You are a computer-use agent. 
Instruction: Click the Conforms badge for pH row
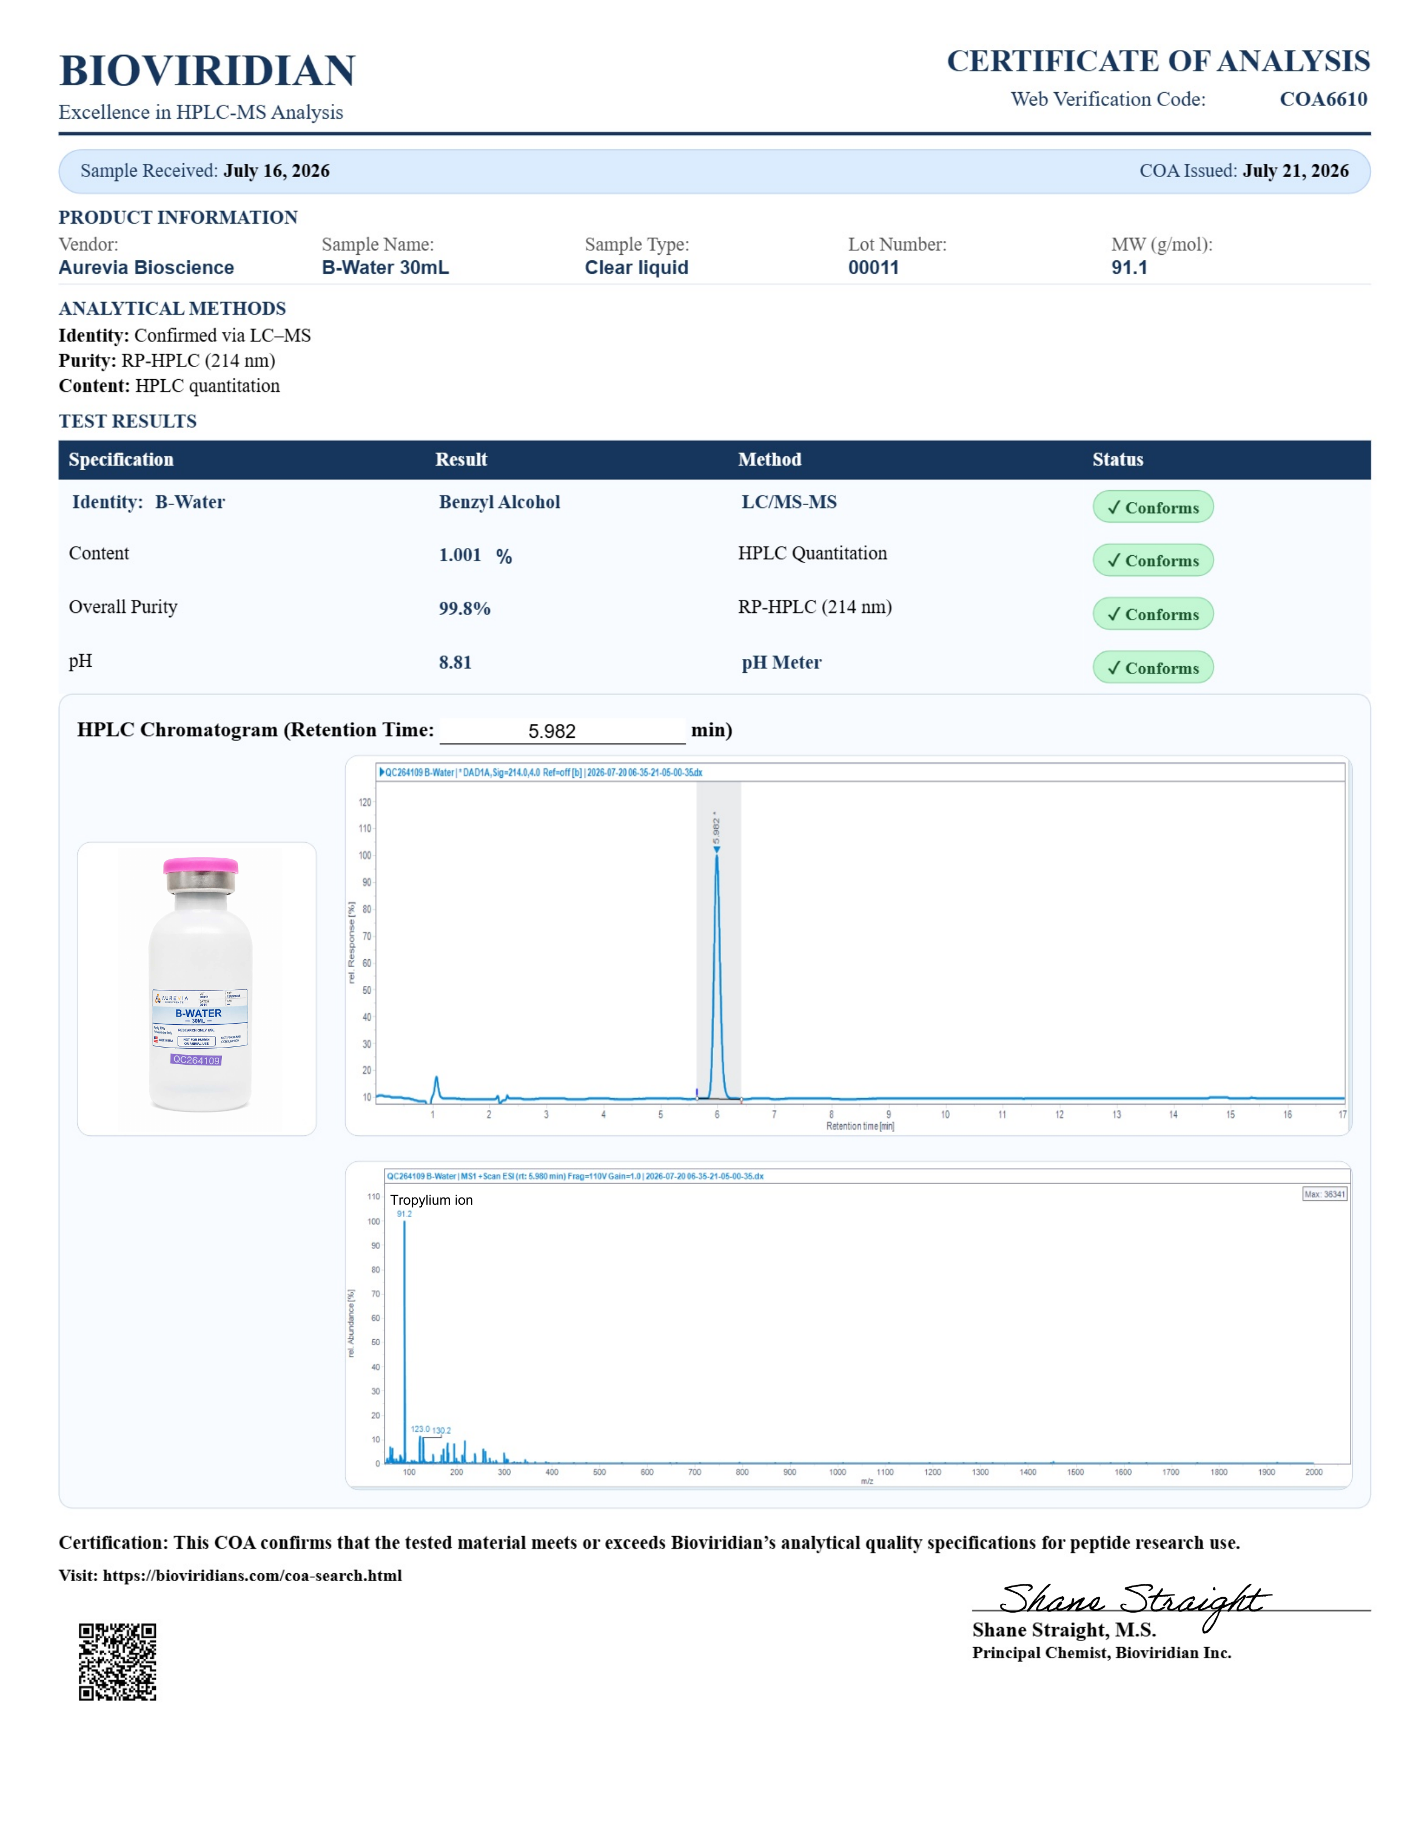pos(1153,668)
